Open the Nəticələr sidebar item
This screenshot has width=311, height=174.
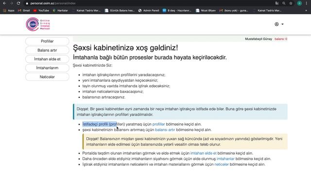click(x=47, y=77)
